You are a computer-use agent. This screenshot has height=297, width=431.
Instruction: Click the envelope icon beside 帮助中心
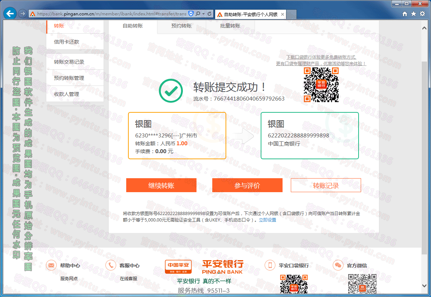tap(51, 265)
